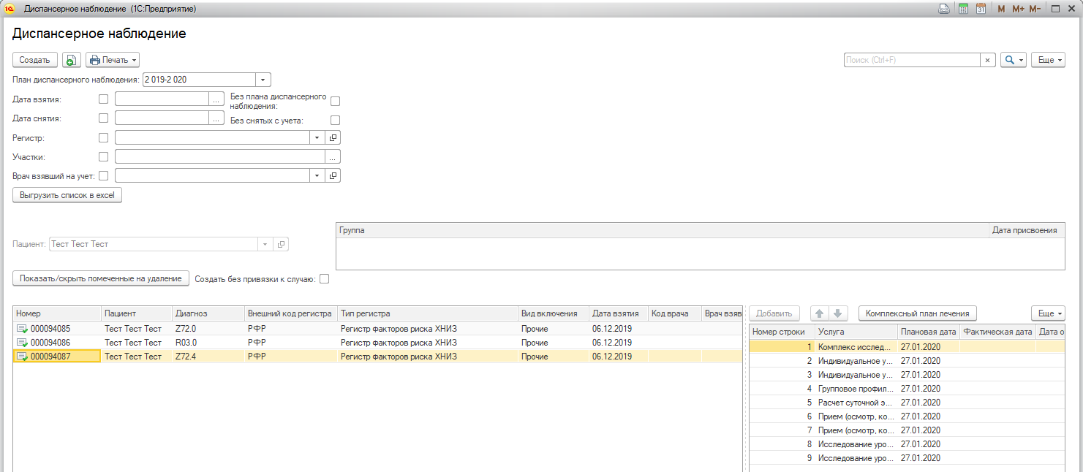Move row up with arrow icon
Screen dimensions: 1083x472
(x=820, y=313)
